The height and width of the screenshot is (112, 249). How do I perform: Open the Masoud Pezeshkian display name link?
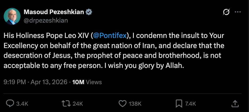pos(53,12)
